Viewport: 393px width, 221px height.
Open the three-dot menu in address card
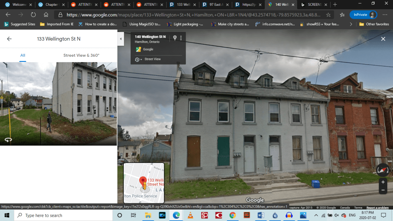181,38
